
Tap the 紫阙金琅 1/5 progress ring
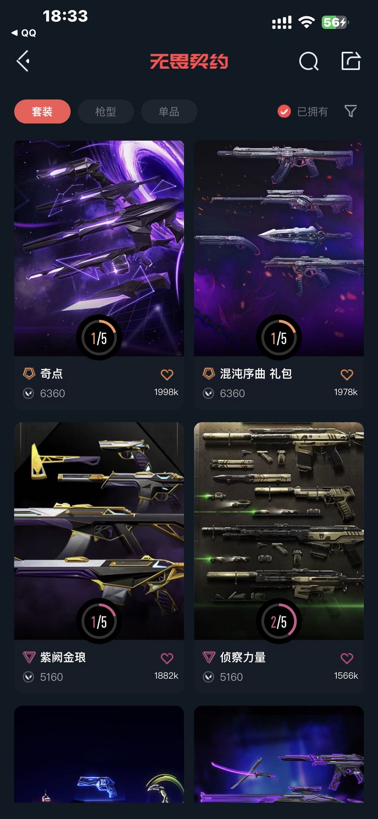tap(99, 621)
